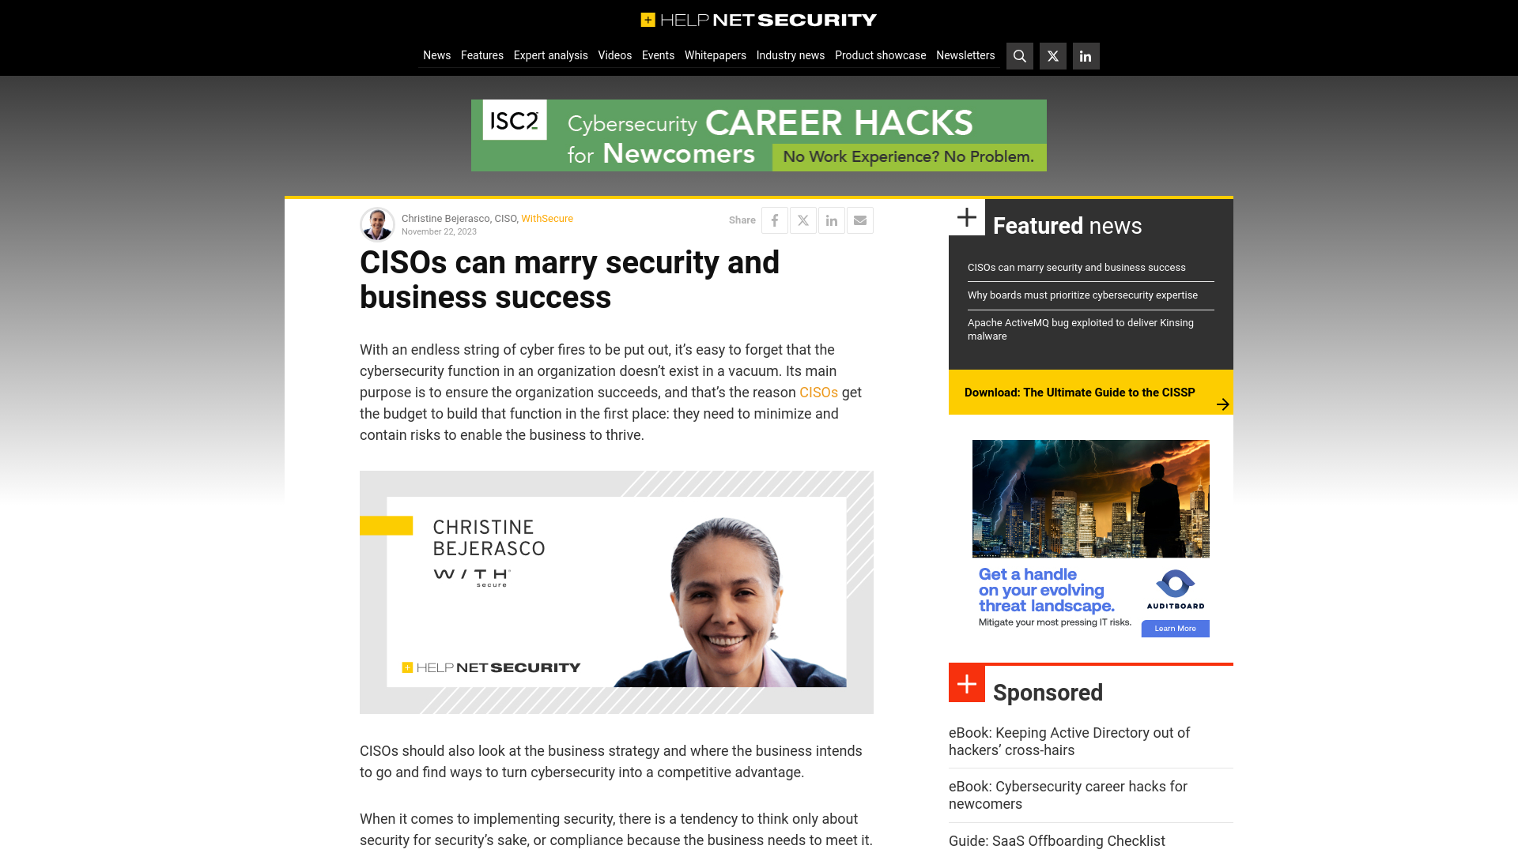Viewport: 1518px width, 853px height.
Task: Open the Features menu item
Action: pos(481,55)
